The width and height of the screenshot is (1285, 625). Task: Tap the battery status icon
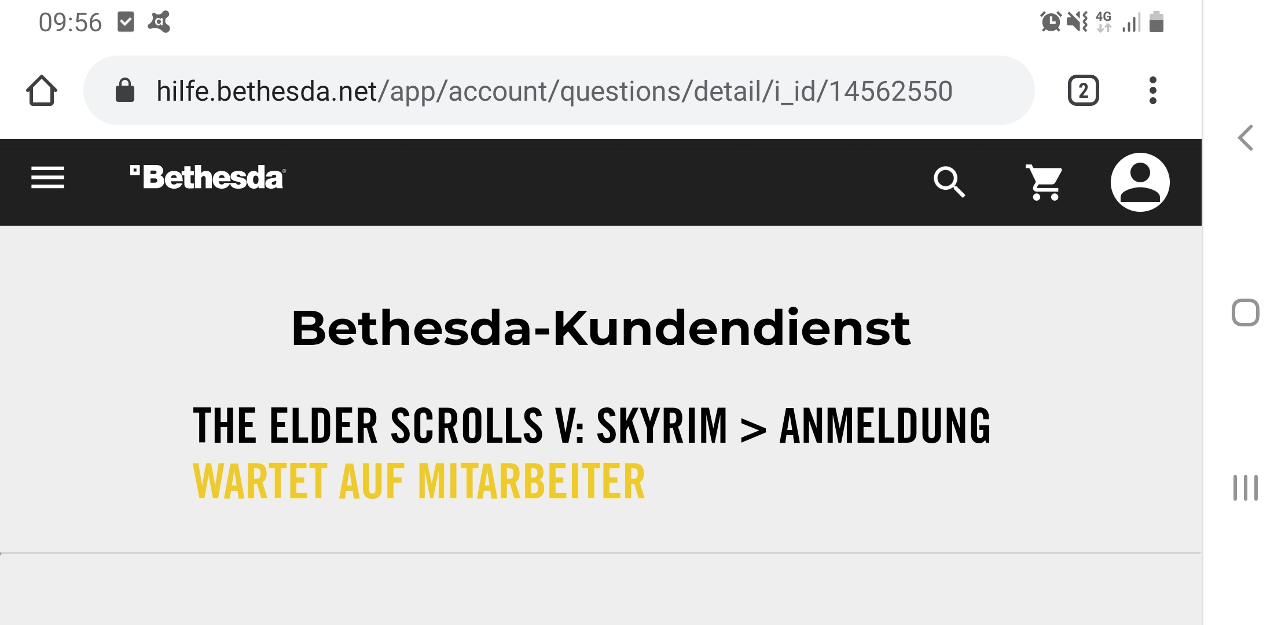point(1156,22)
